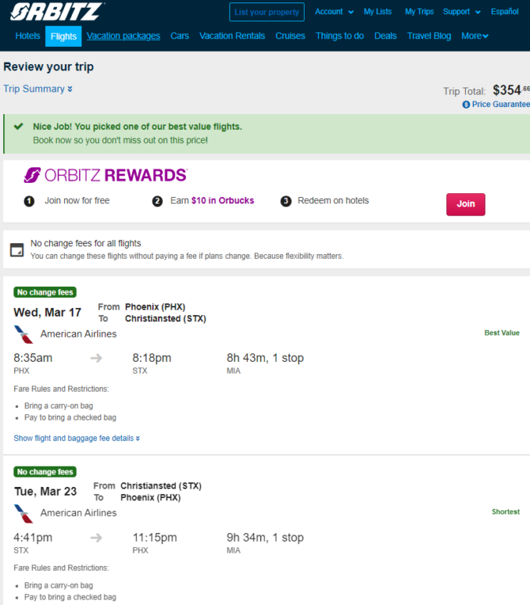This screenshot has height=605, width=530.
Task: Switch to the Hotels tab
Action: point(28,36)
